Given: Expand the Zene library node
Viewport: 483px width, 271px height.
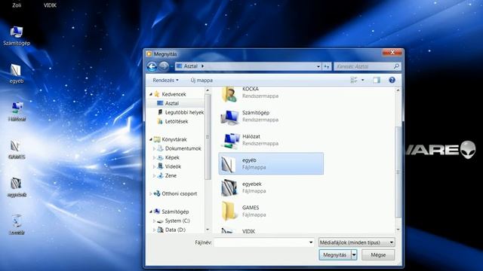Looking at the screenshot, I should [x=154, y=175].
